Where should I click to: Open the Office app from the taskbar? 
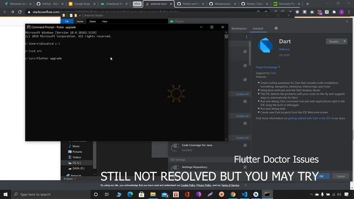(187, 194)
